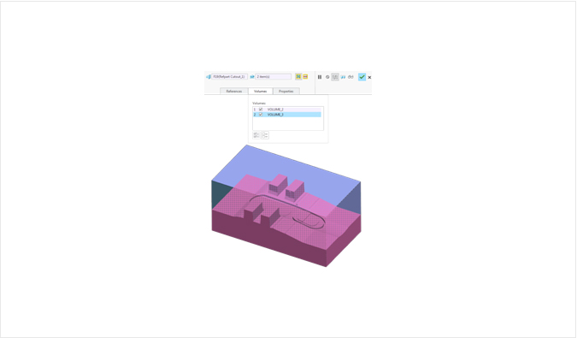This screenshot has width=577, height=338.
Task: Click the select all volumes icon
Action: click(x=256, y=135)
